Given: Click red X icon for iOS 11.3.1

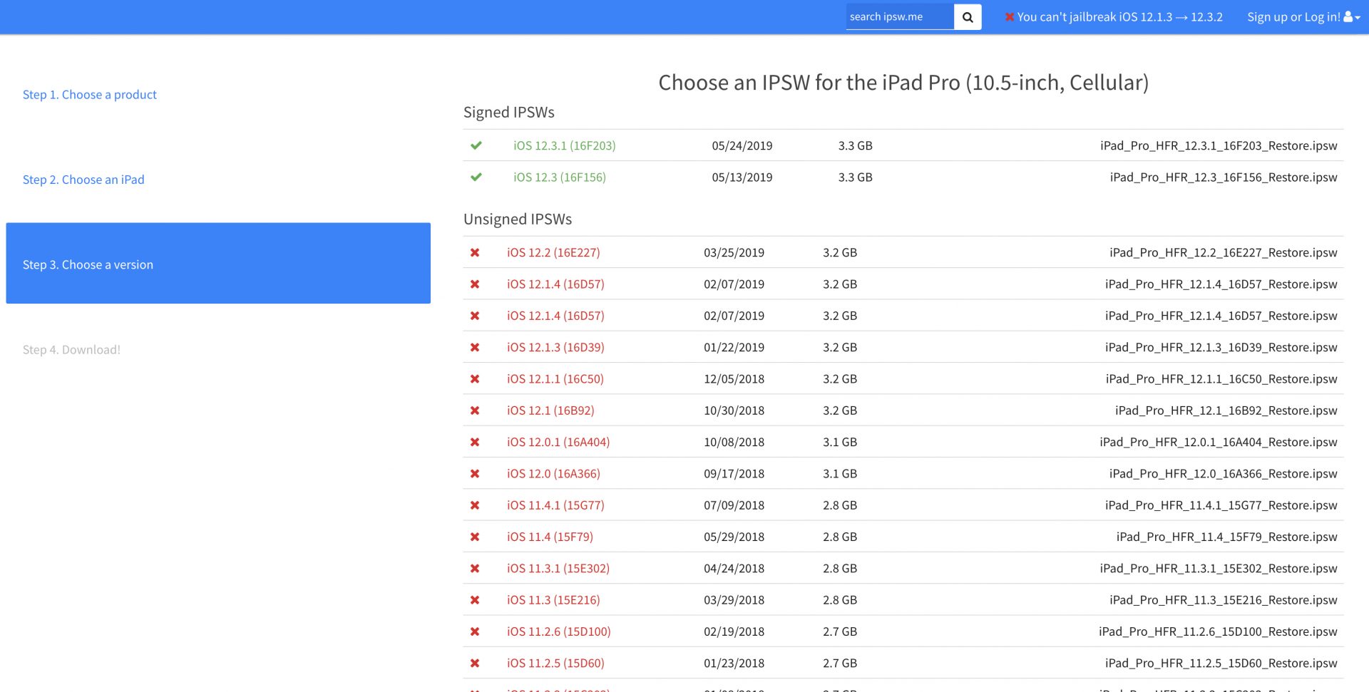Looking at the screenshot, I should pos(475,568).
